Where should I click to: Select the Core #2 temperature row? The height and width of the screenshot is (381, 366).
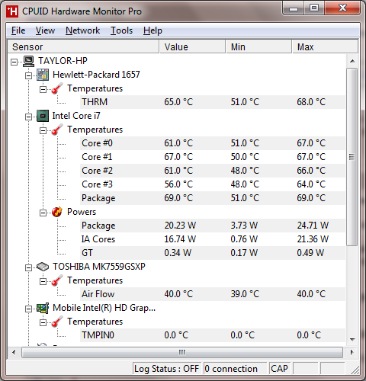pos(213,171)
